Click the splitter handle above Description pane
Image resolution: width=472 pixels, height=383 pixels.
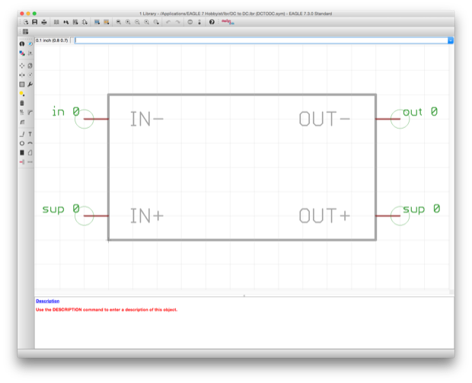click(244, 295)
